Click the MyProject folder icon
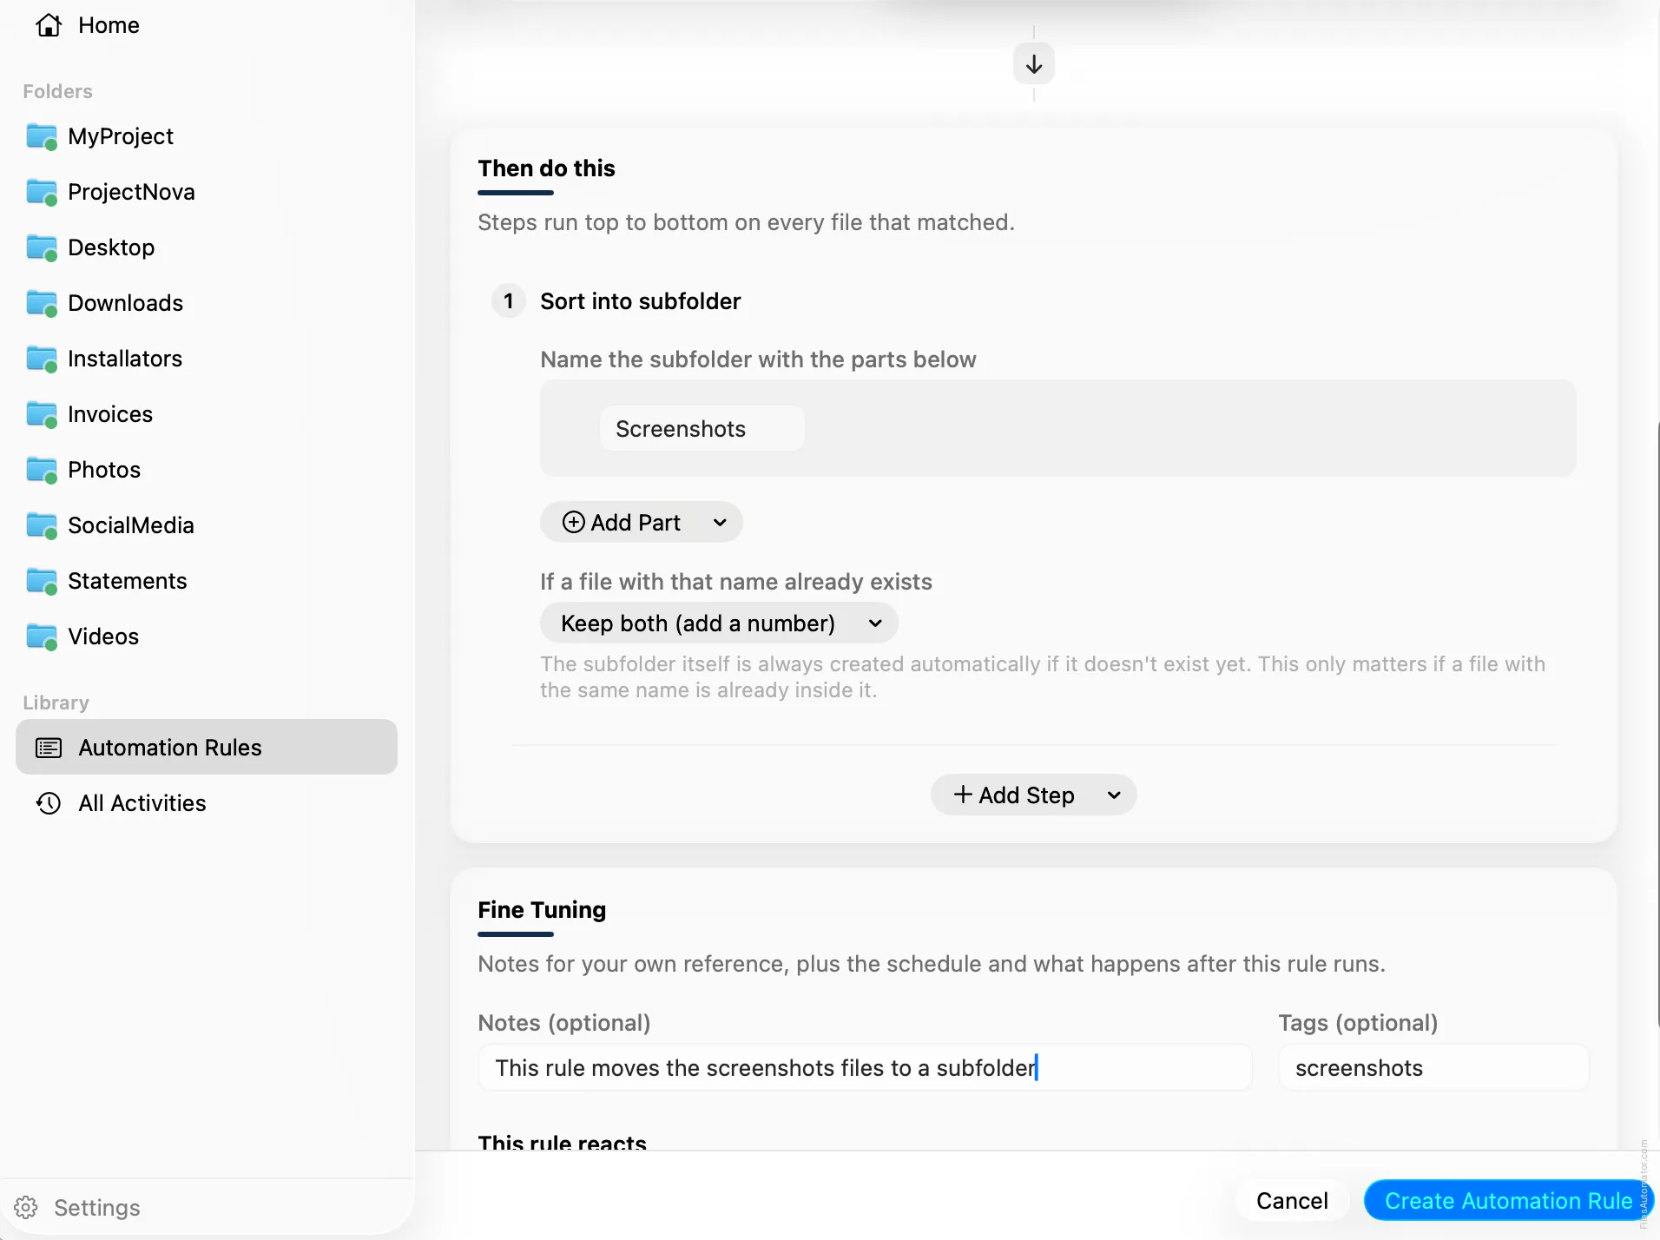The width and height of the screenshot is (1660, 1240). coord(42,136)
